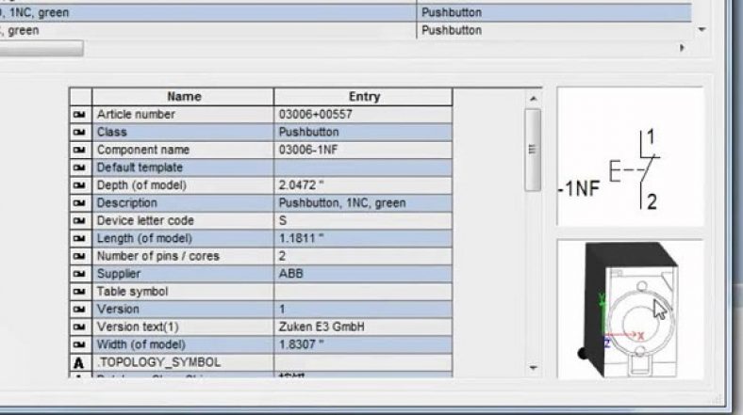Viewport: 743px width, 415px height.
Task: Click the attribute icon beside Number of pins / cores
Action: (79, 256)
